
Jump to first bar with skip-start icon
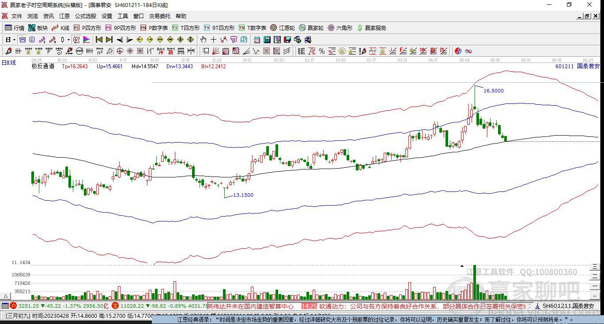(99, 40)
